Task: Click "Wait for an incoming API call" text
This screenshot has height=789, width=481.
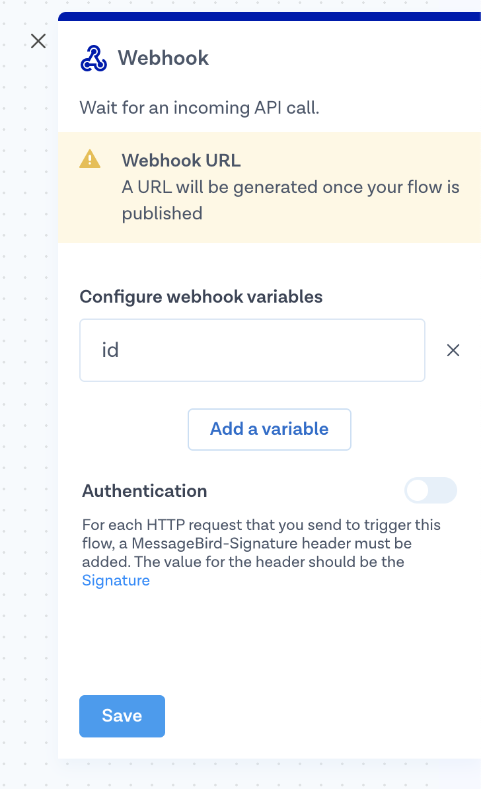Action: tap(200, 108)
